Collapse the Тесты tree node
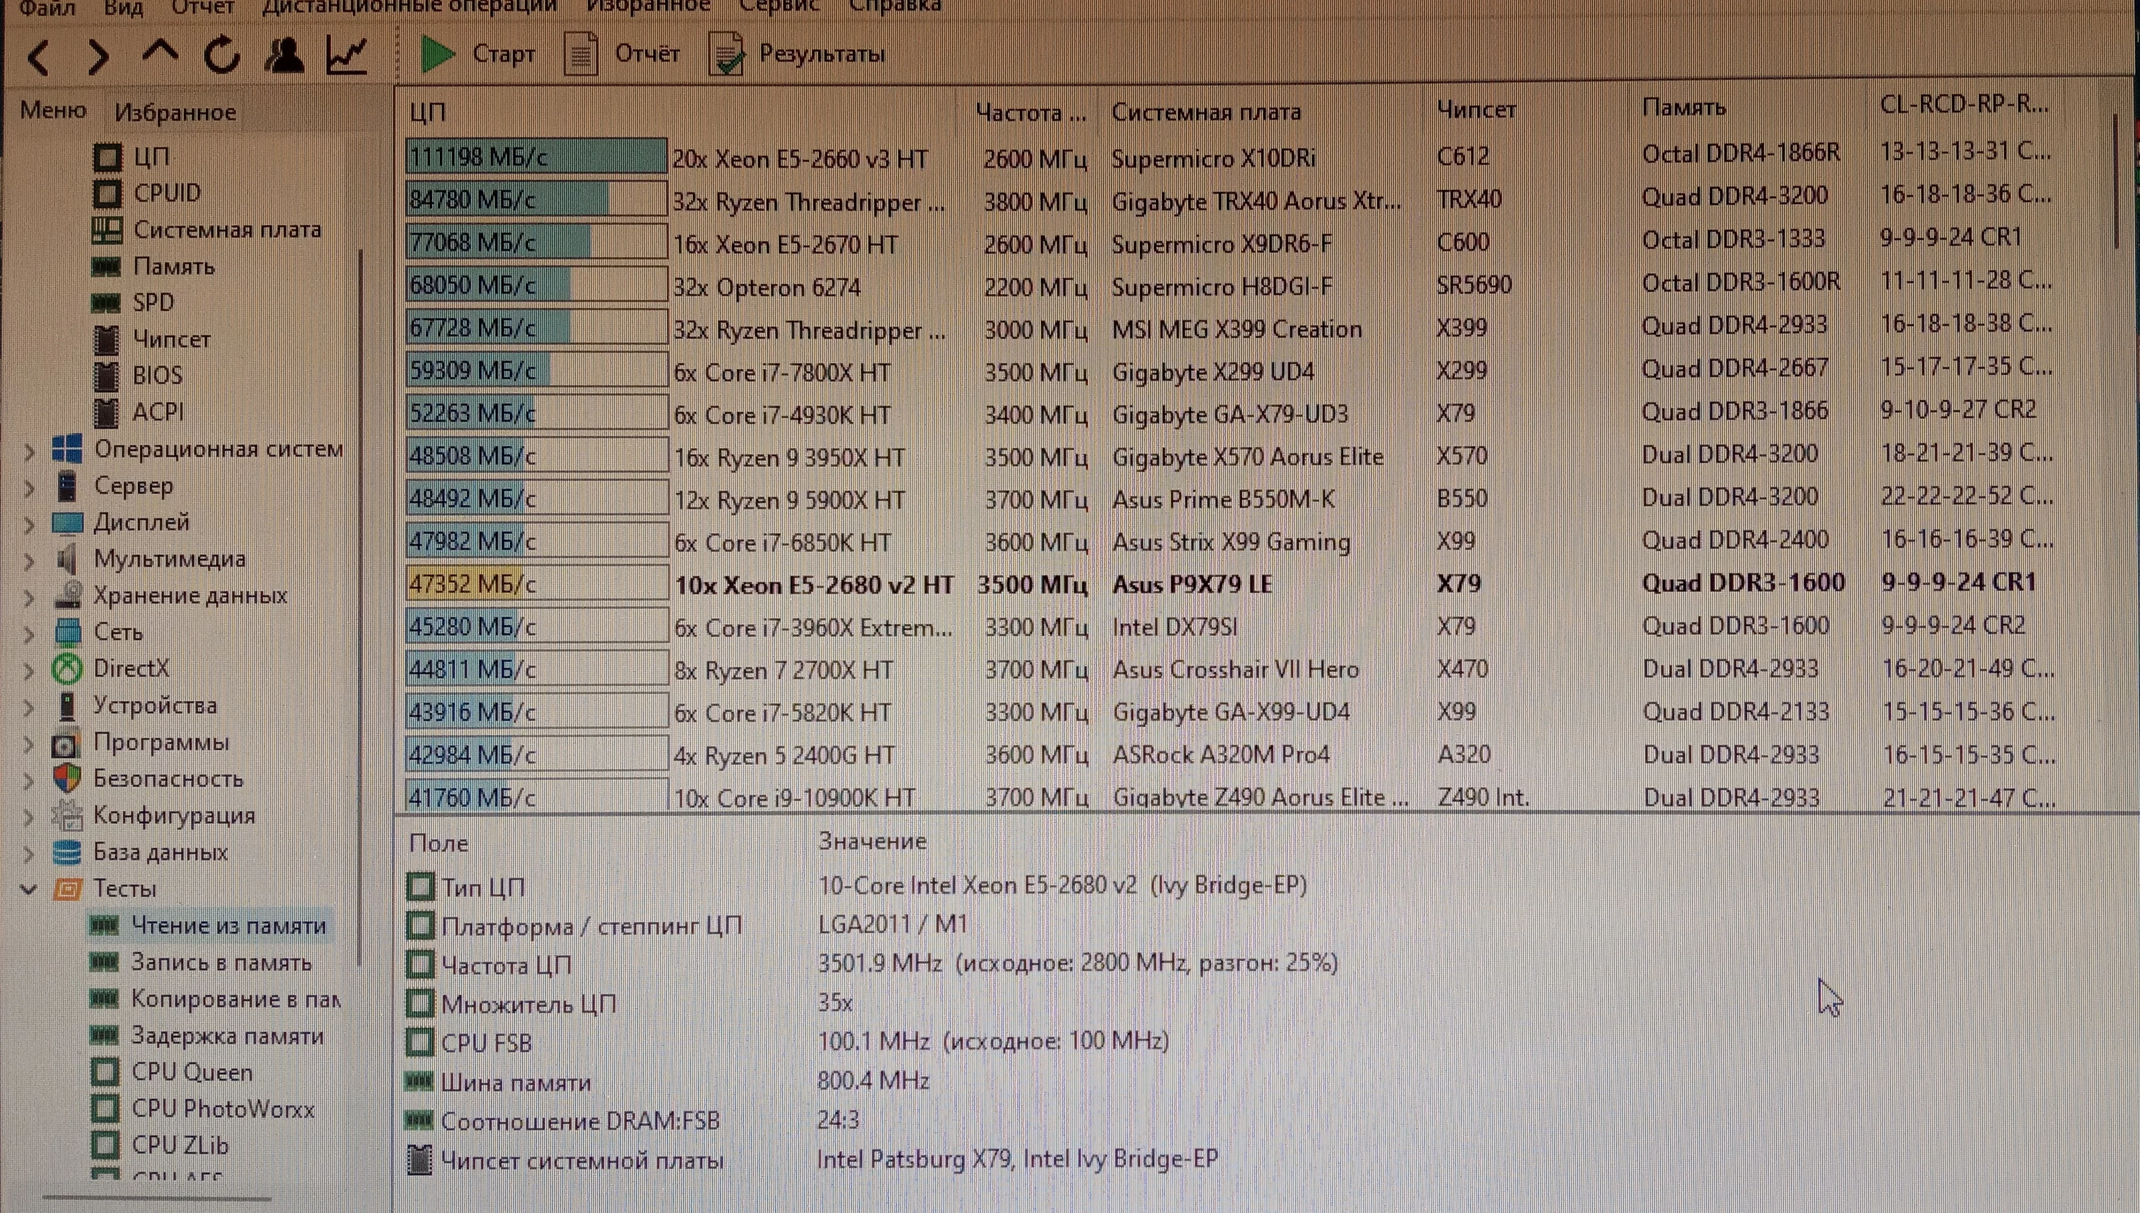The width and height of the screenshot is (2140, 1213). [29, 889]
